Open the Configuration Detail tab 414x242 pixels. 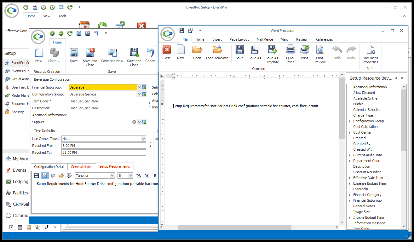click(49, 167)
